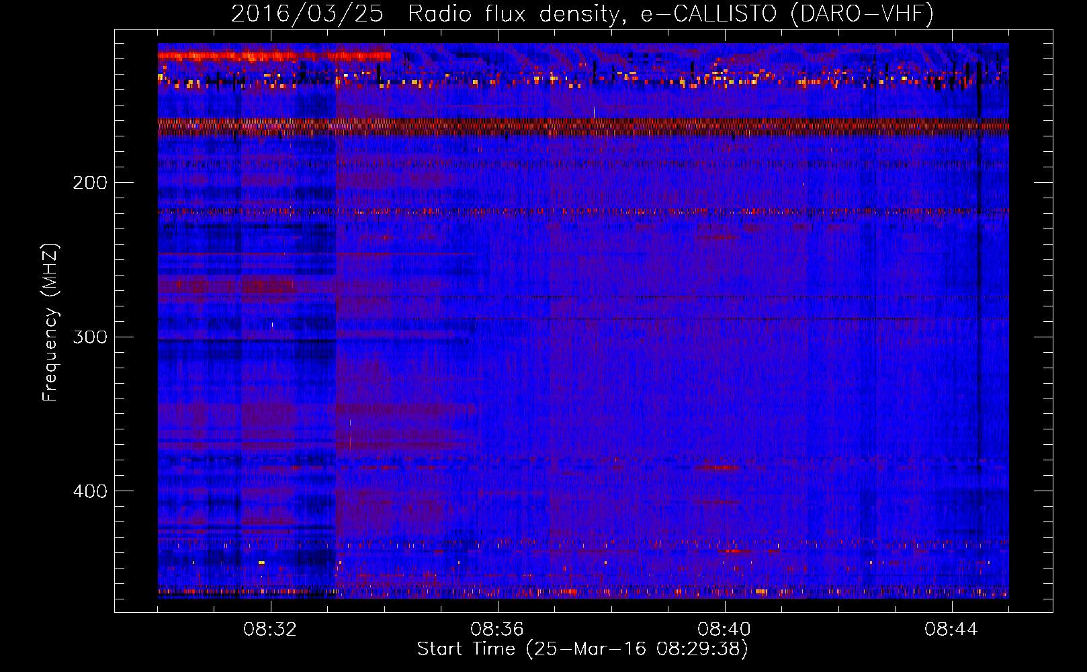
Task: Click the 08:44 time tick label
Action: click(x=951, y=630)
